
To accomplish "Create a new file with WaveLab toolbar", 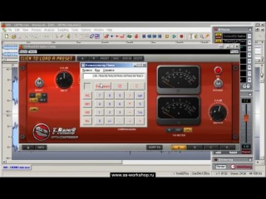I will pyautogui.click(x=7, y=36).
